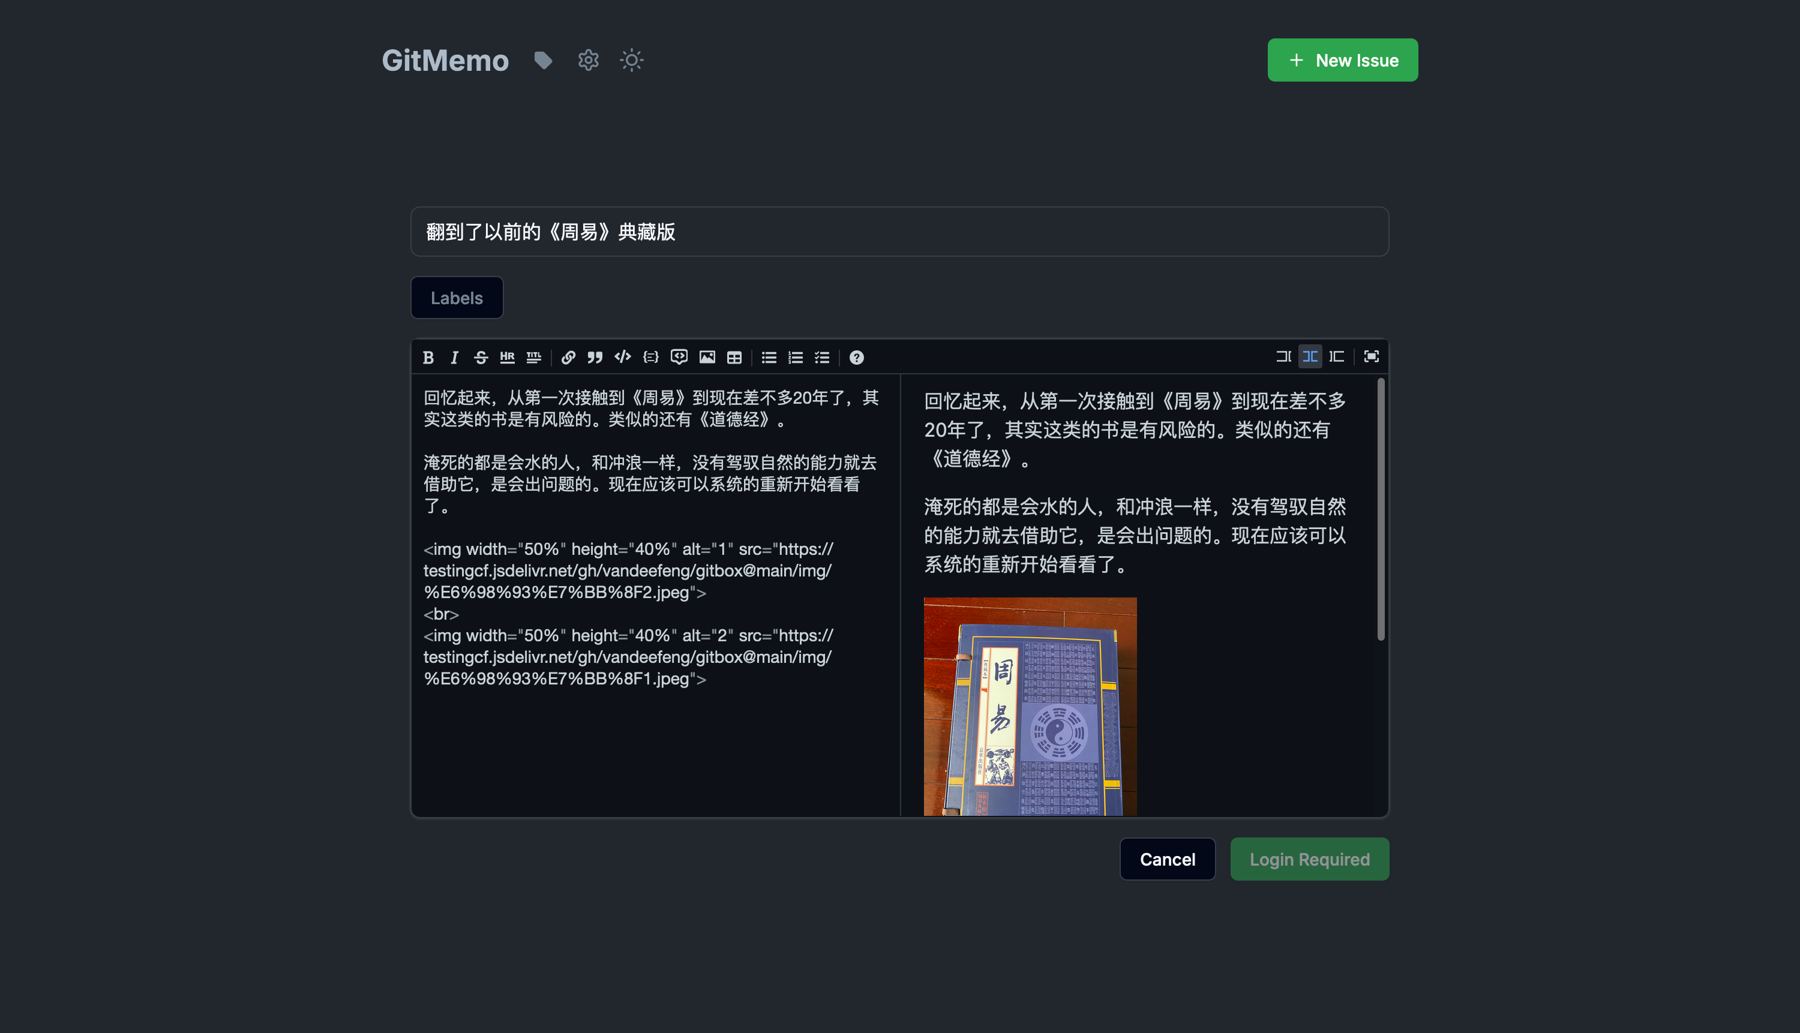The height and width of the screenshot is (1033, 1800).
Task: Switch to edit-only mode
Action: [x=1283, y=356]
